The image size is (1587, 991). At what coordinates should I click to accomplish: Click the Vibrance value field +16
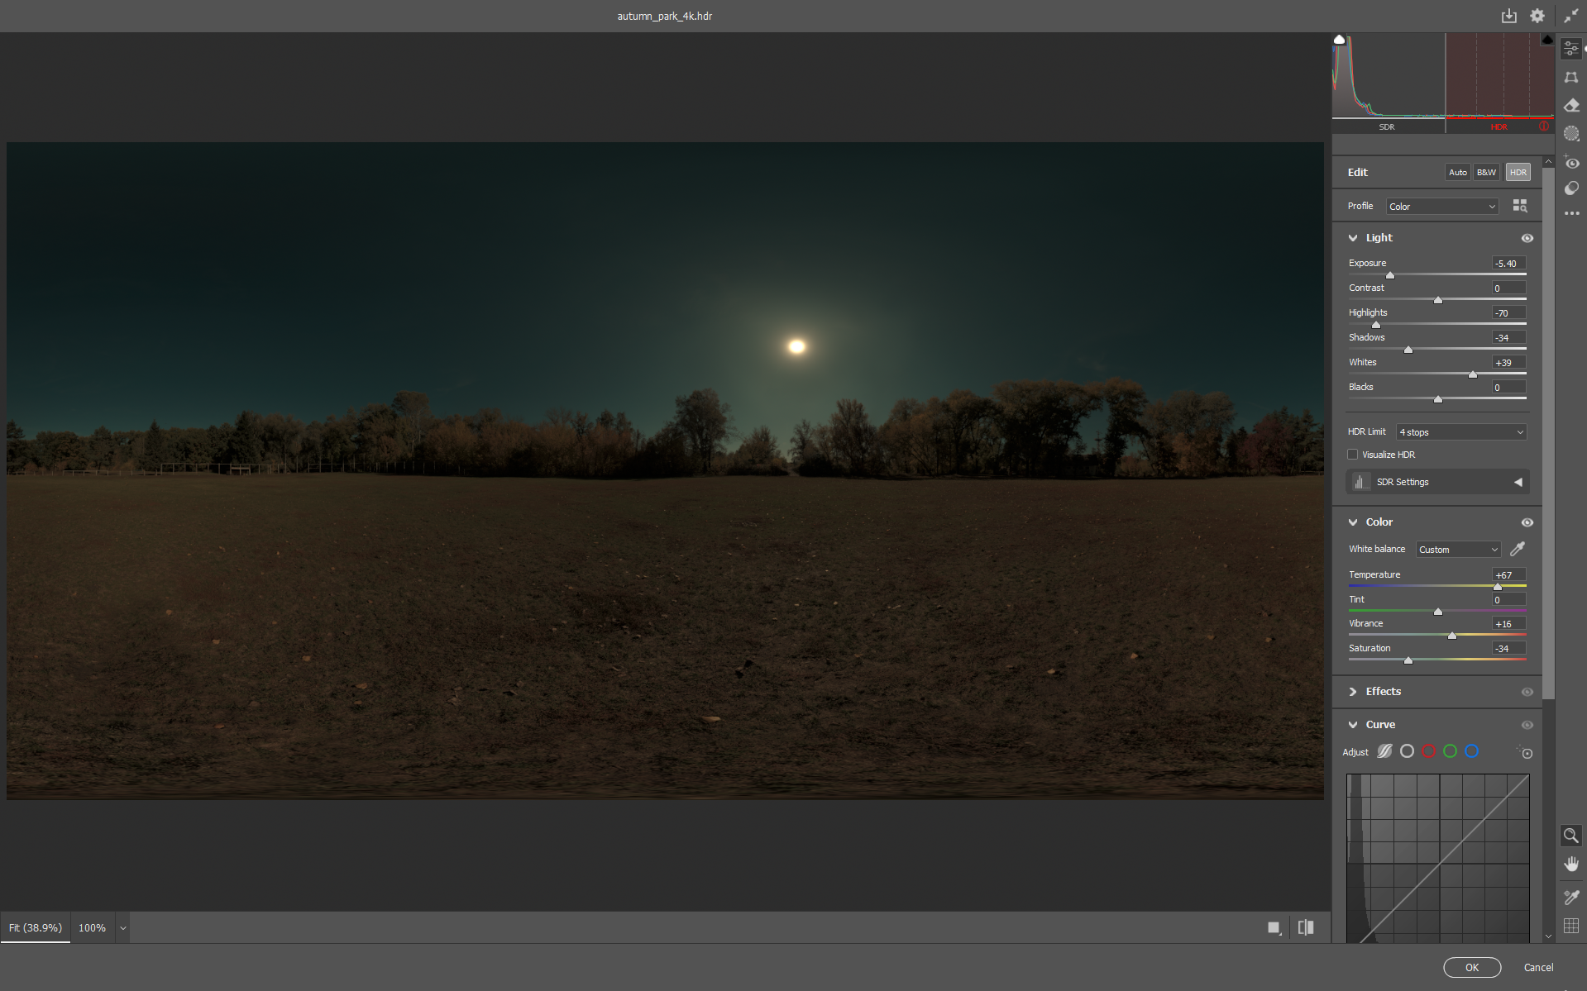[1508, 624]
